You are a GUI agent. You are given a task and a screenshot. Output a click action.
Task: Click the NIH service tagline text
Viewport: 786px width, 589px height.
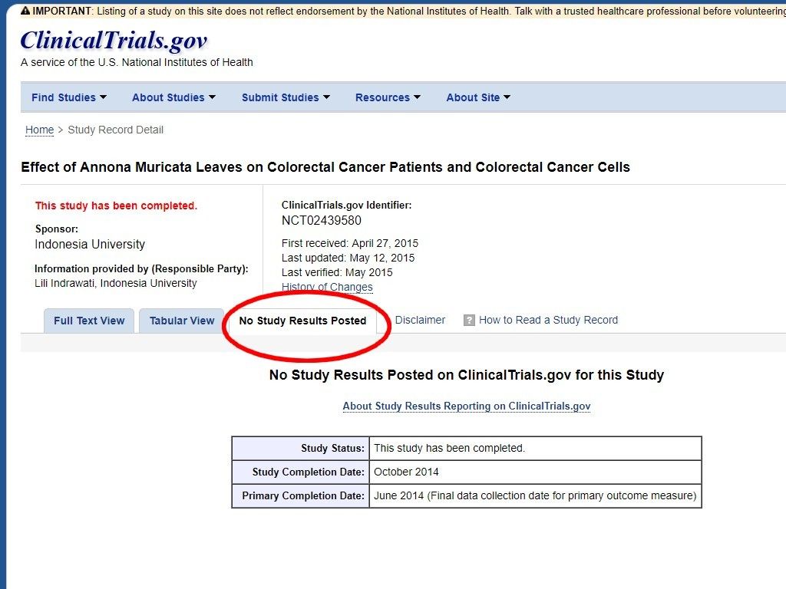(137, 62)
